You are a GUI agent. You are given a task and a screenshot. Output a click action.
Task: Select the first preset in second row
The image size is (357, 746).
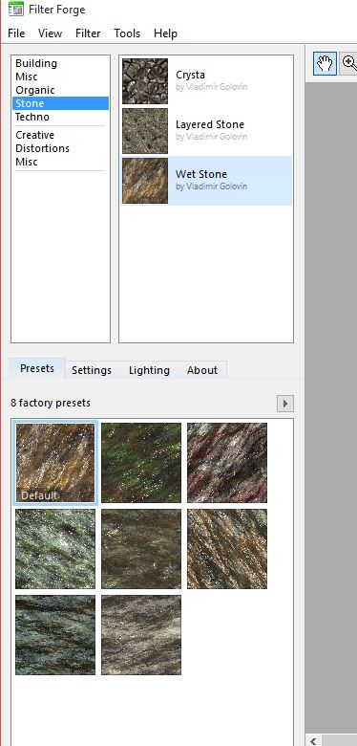coord(55,549)
